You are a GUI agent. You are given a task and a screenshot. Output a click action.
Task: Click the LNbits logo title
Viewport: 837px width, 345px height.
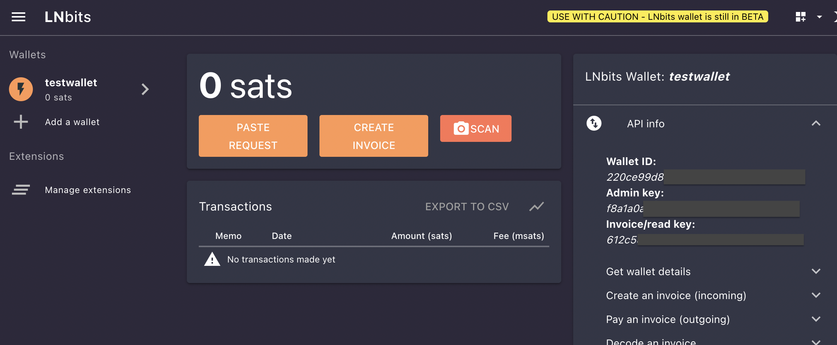coord(68,17)
